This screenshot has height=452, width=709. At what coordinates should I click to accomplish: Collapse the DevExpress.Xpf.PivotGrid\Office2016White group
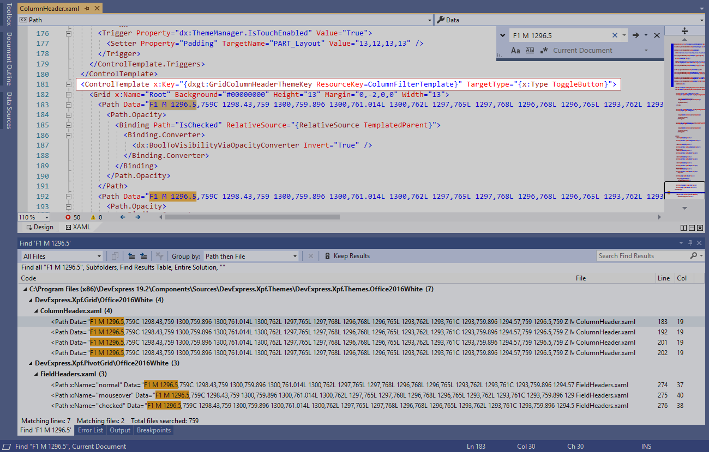tap(30, 363)
